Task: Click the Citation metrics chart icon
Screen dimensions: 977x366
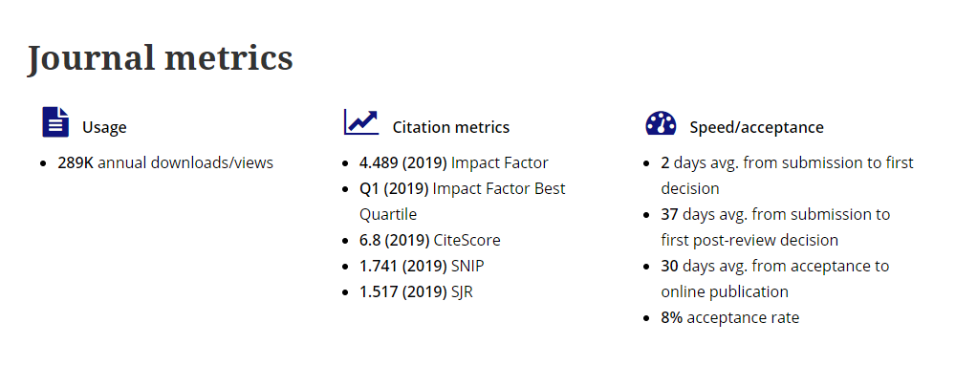Action: coord(361,122)
